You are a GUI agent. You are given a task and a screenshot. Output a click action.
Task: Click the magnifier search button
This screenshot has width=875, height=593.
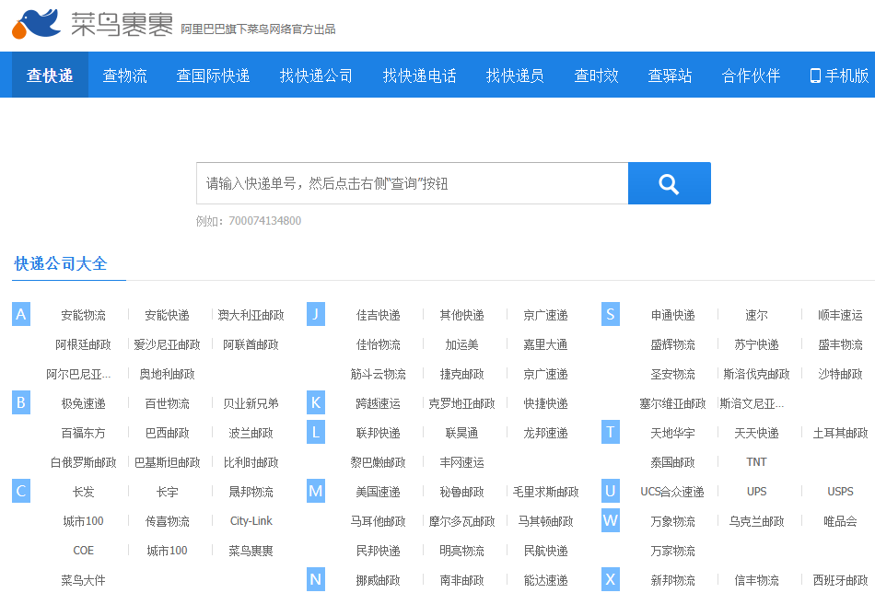click(669, 183)
